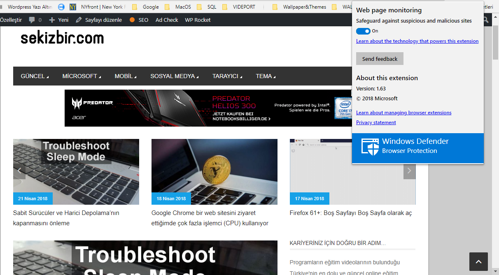The height and width of the screenshot is (275, 499).
Task: Open the SQL bookmarks folder
Action: point(207,7)
